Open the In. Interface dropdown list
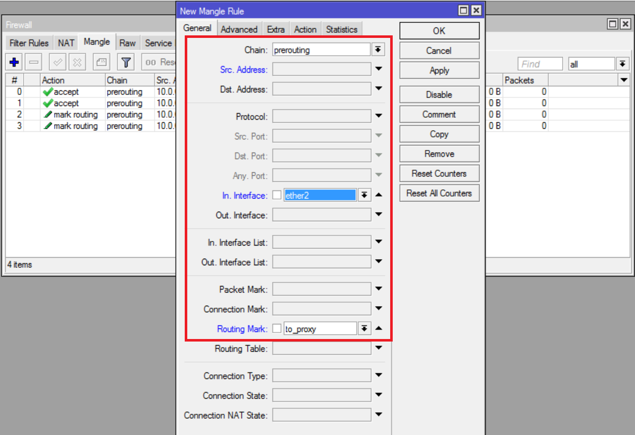Screen dimensions: 635x435 coord(364,196)
